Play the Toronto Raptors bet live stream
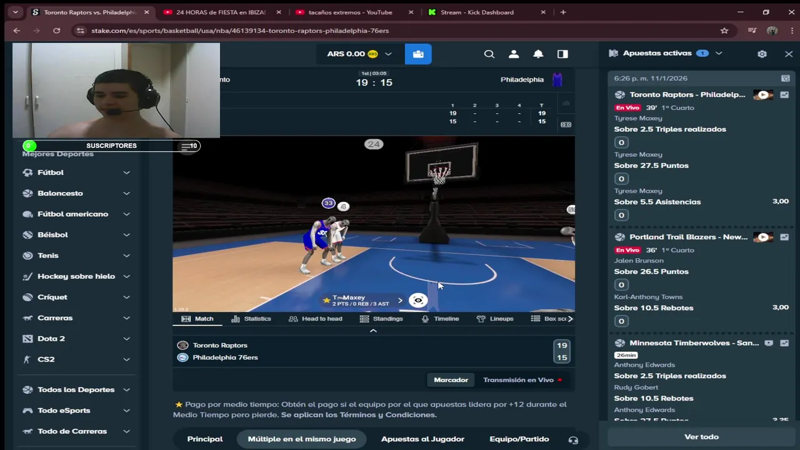Viewport: 800px width, 450px height. [763, 95]
